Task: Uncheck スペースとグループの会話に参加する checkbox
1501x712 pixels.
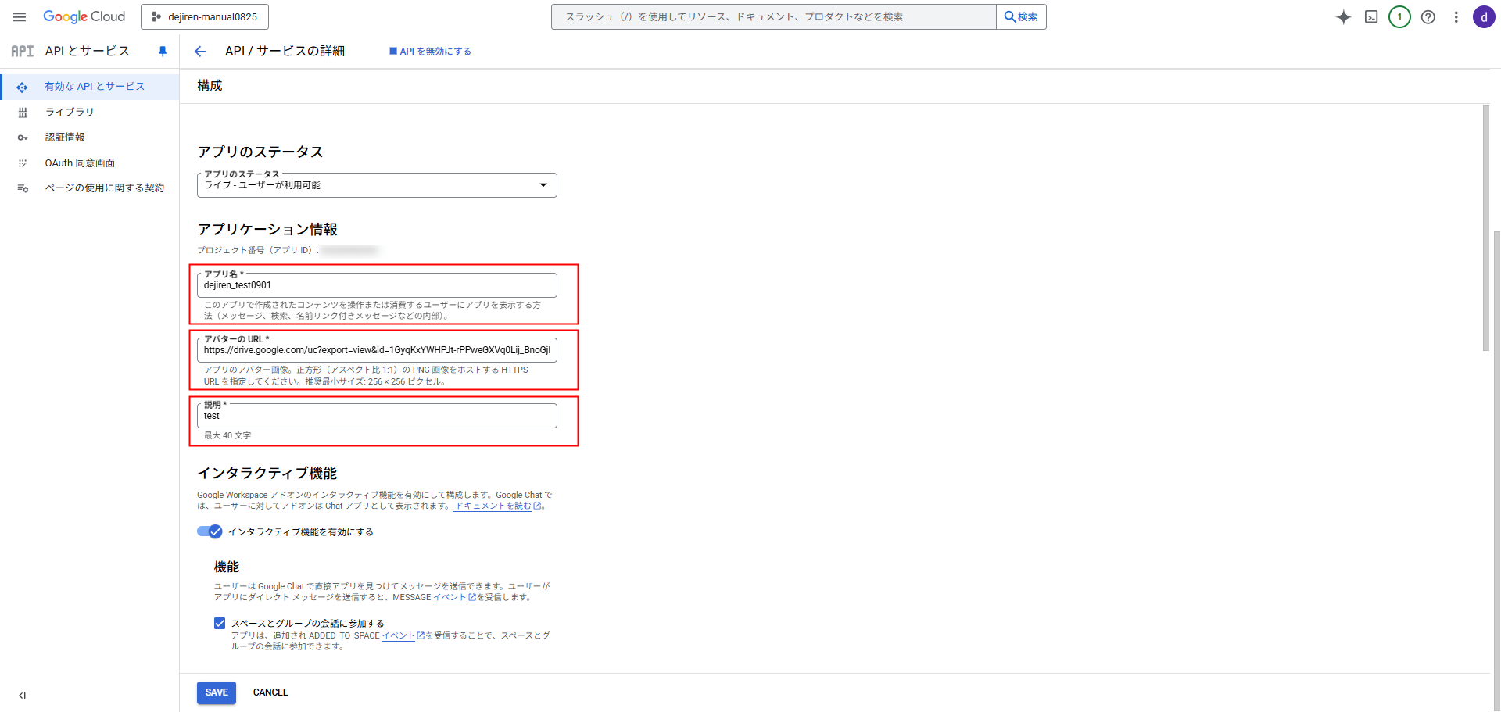Action: [220, 623]
